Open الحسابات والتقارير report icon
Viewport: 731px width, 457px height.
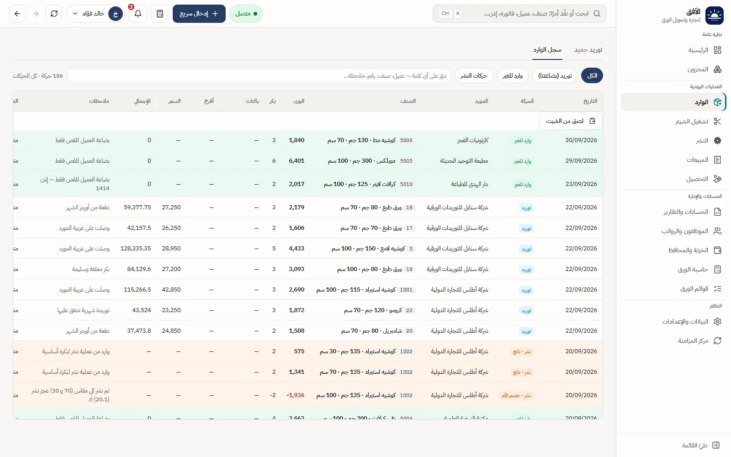[x=717, y=212]
